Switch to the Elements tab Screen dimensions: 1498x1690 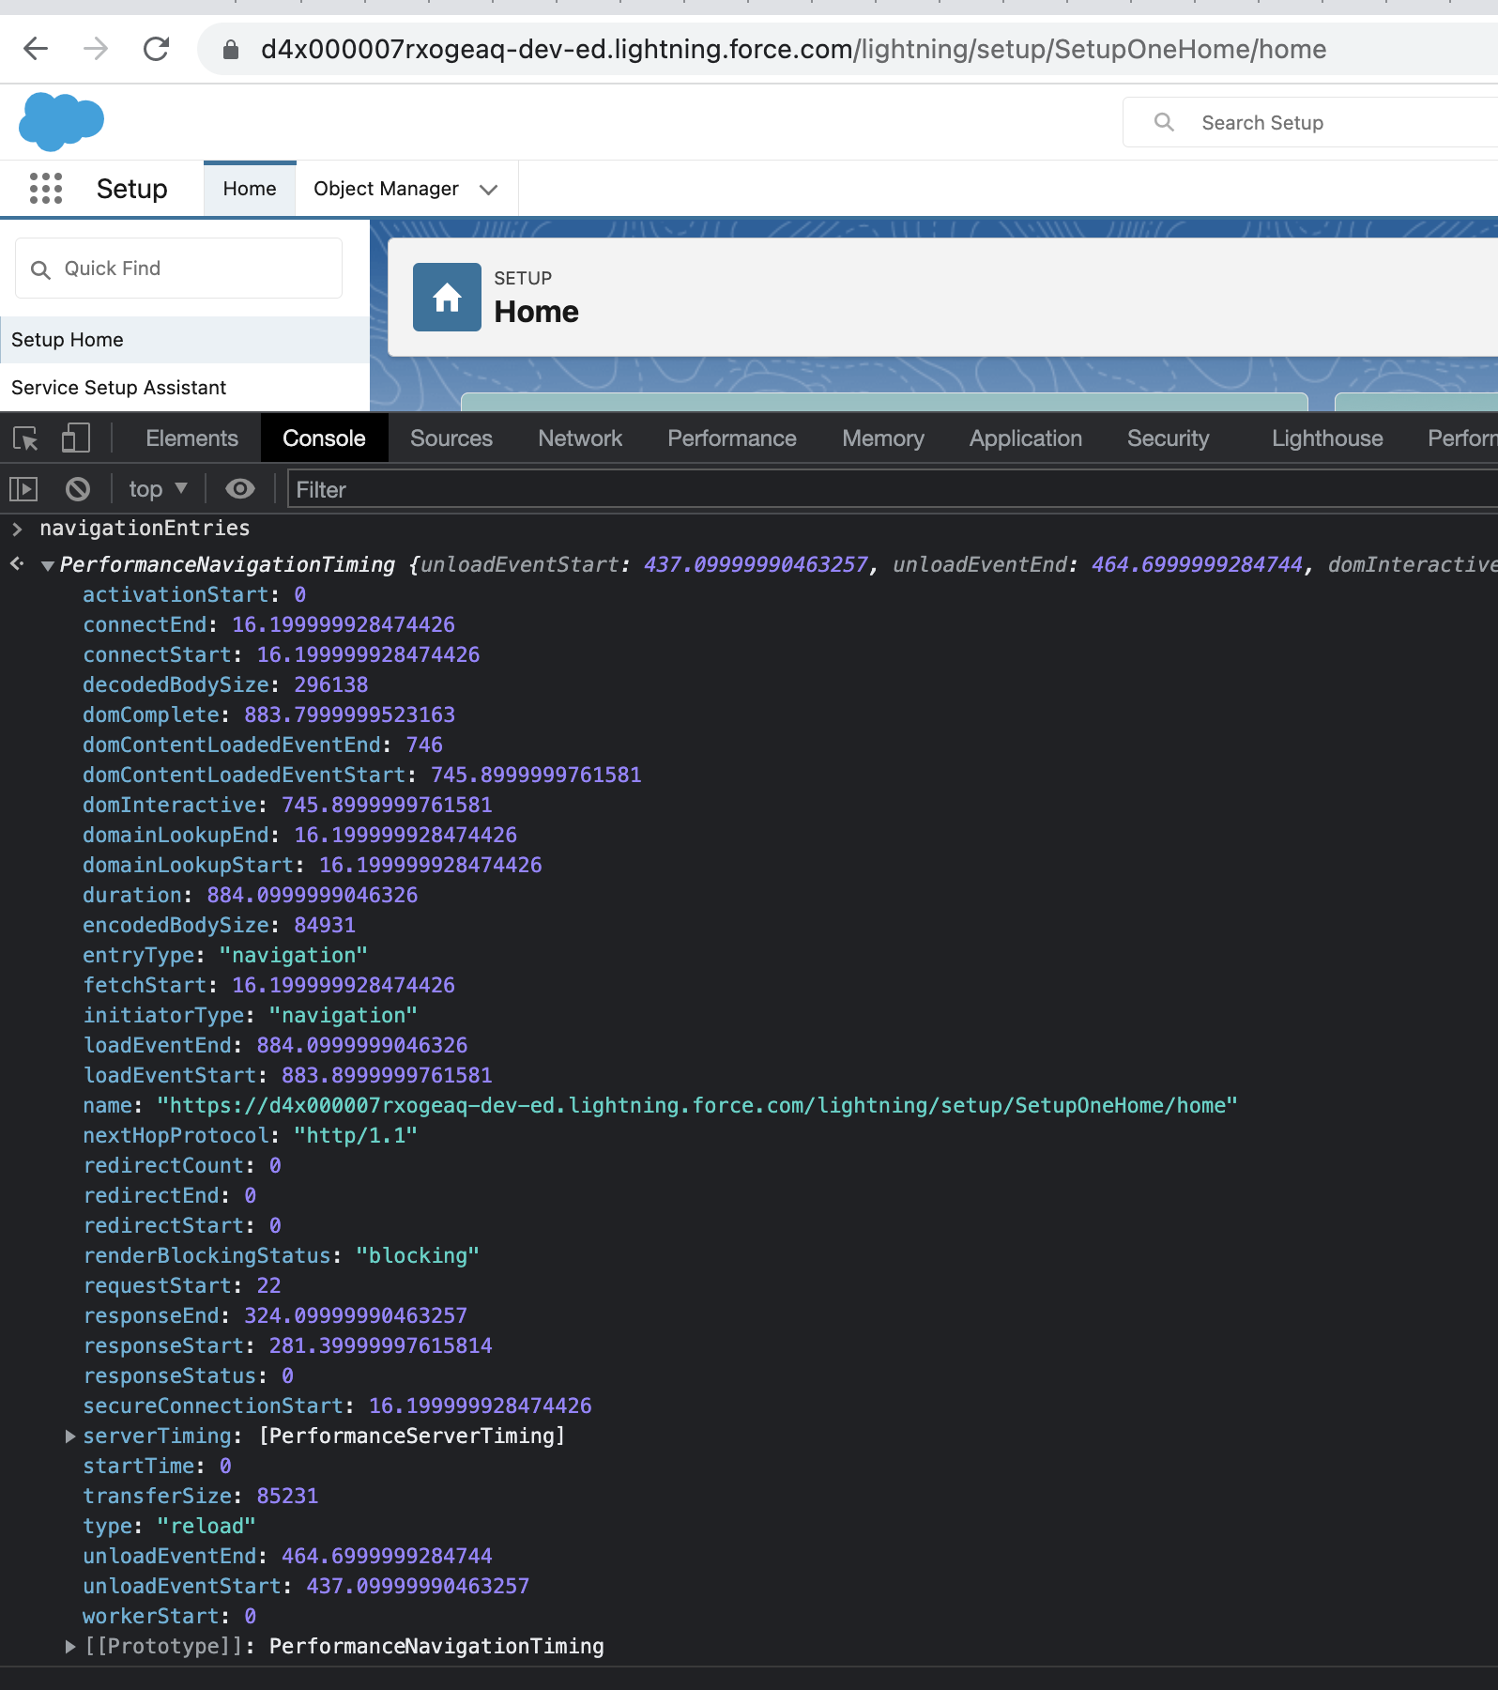pyautogui.click(x=191, y=438)
